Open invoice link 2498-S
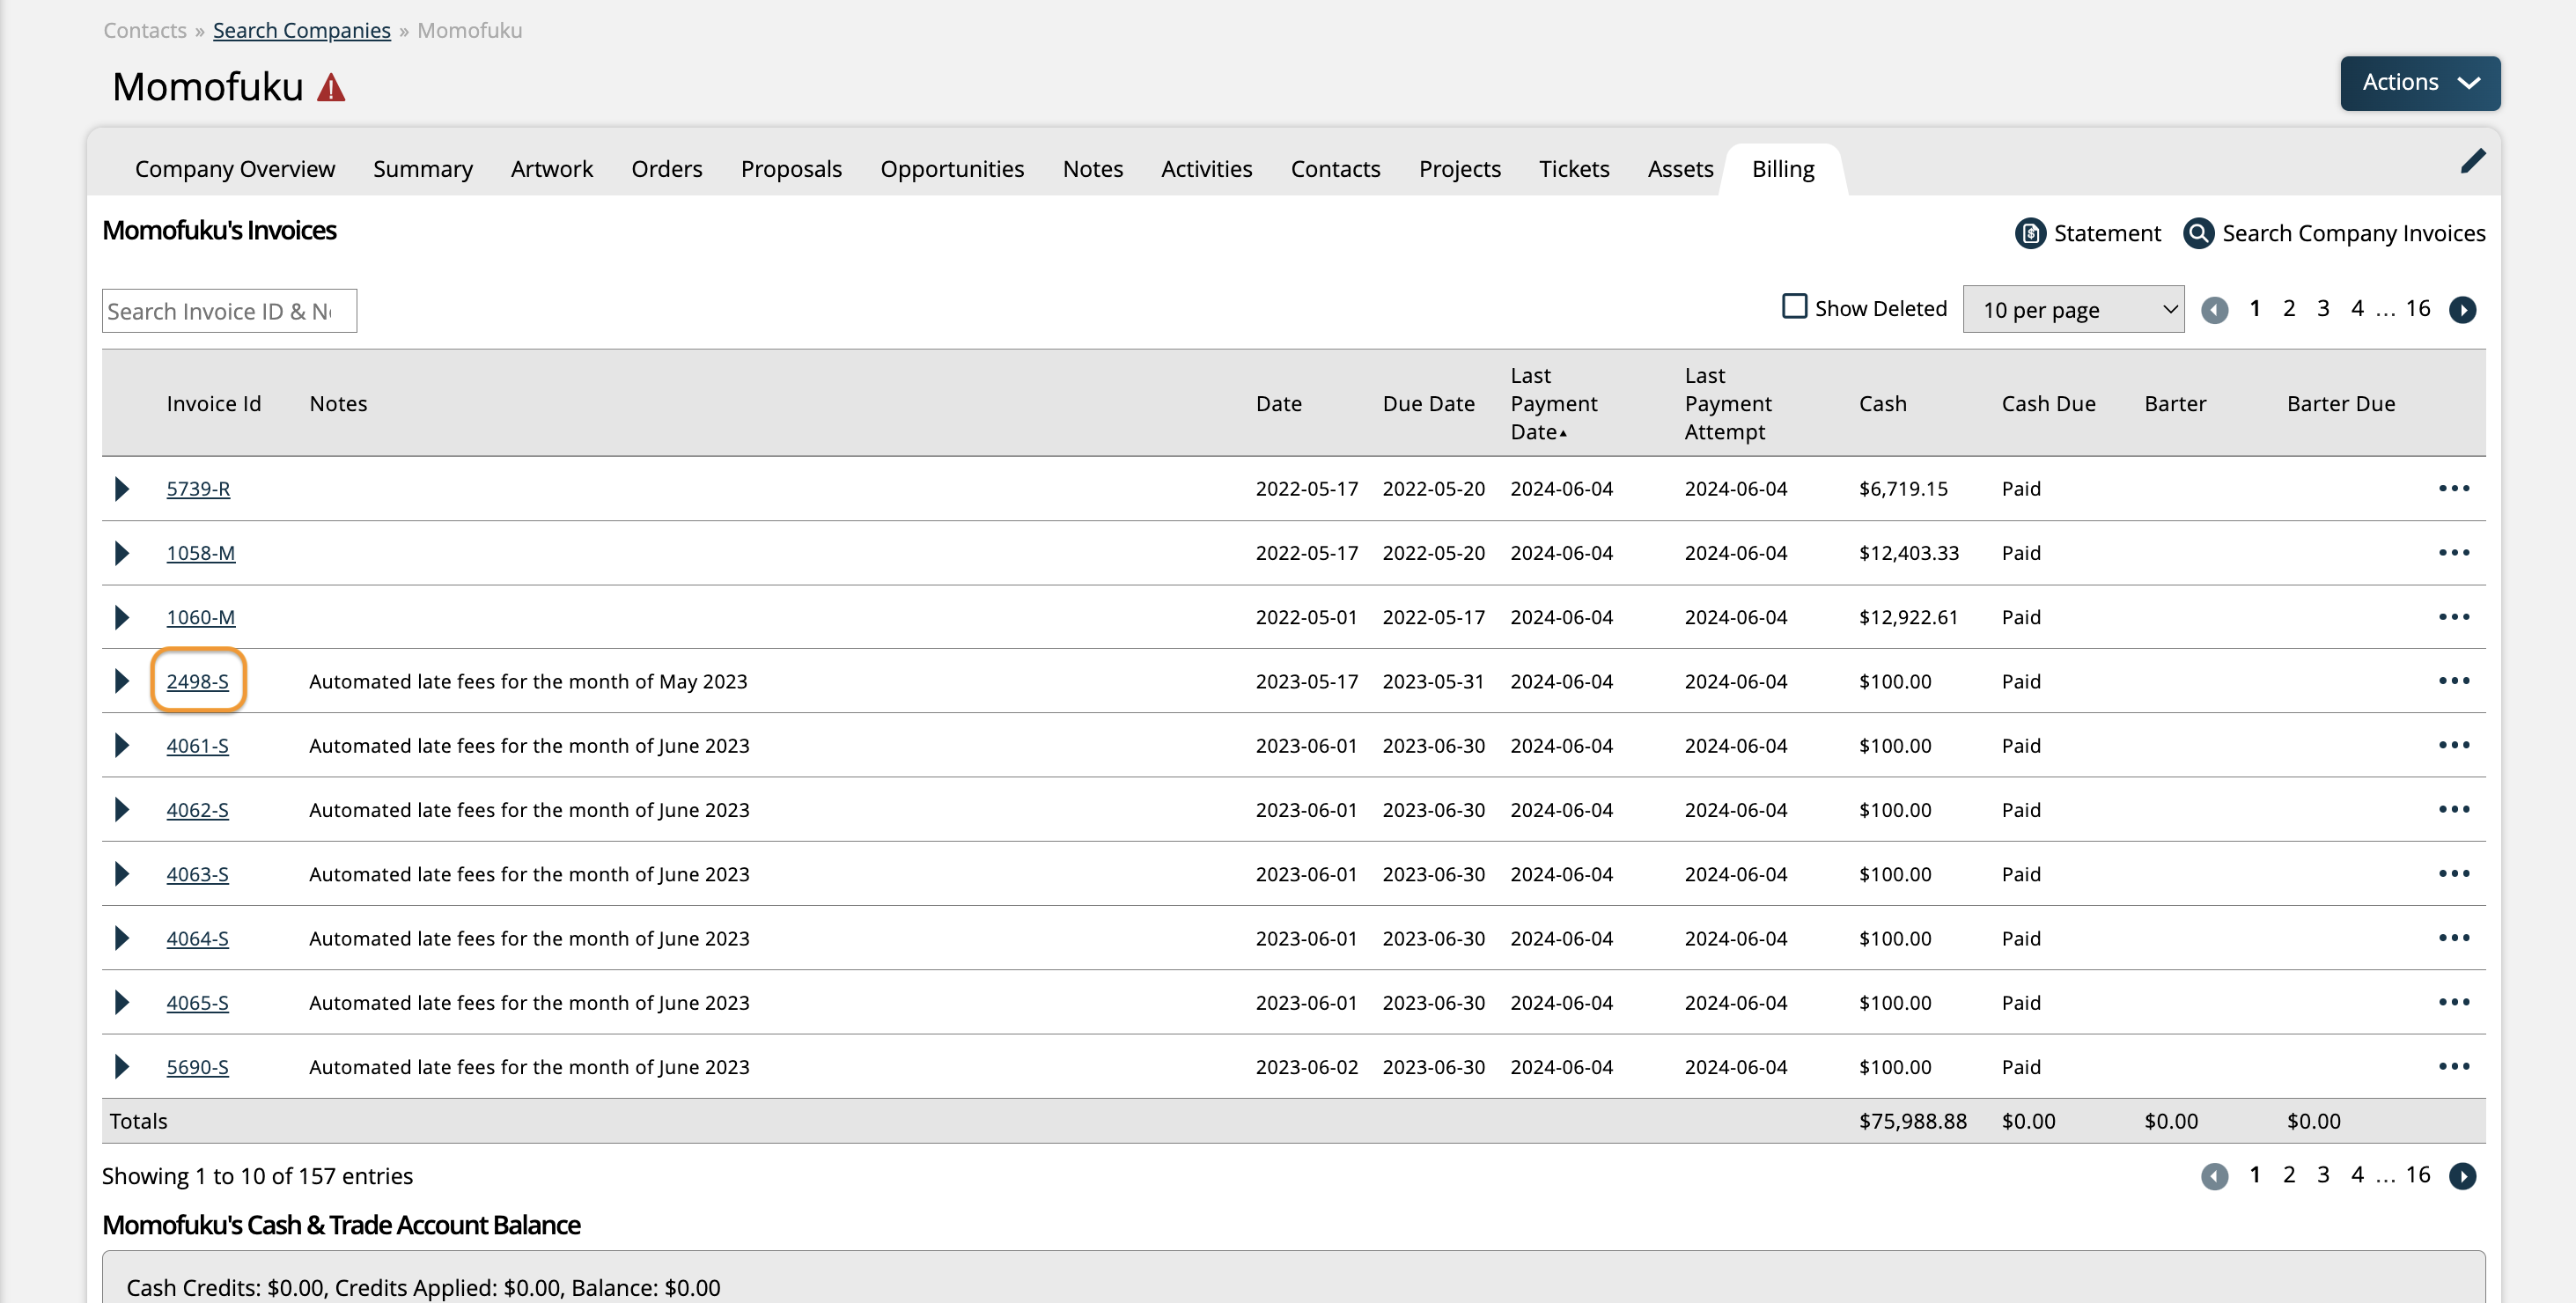This screenshot has height=1303, width=2576. [x=197, y=681]
